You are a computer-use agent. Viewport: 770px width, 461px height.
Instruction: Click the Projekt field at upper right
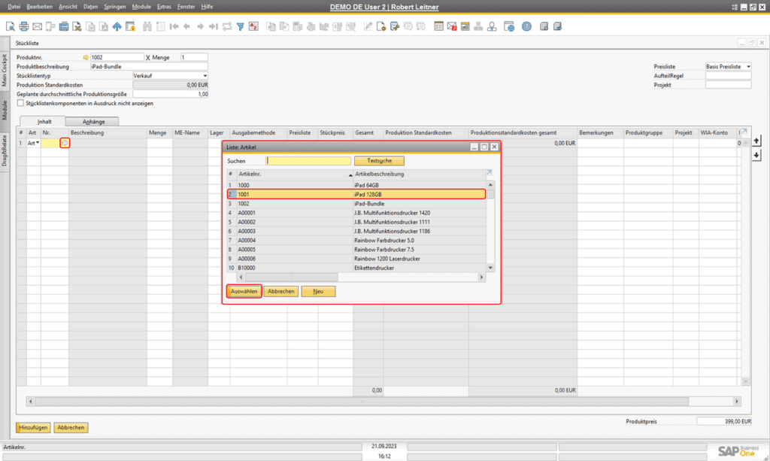click(x=728, y=85)
